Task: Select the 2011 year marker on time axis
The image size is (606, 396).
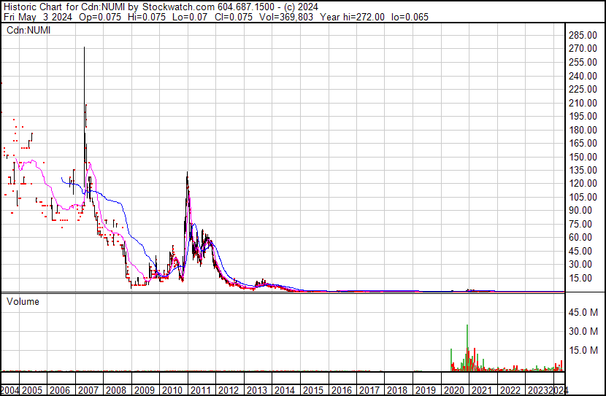Action: coord(200,390)
